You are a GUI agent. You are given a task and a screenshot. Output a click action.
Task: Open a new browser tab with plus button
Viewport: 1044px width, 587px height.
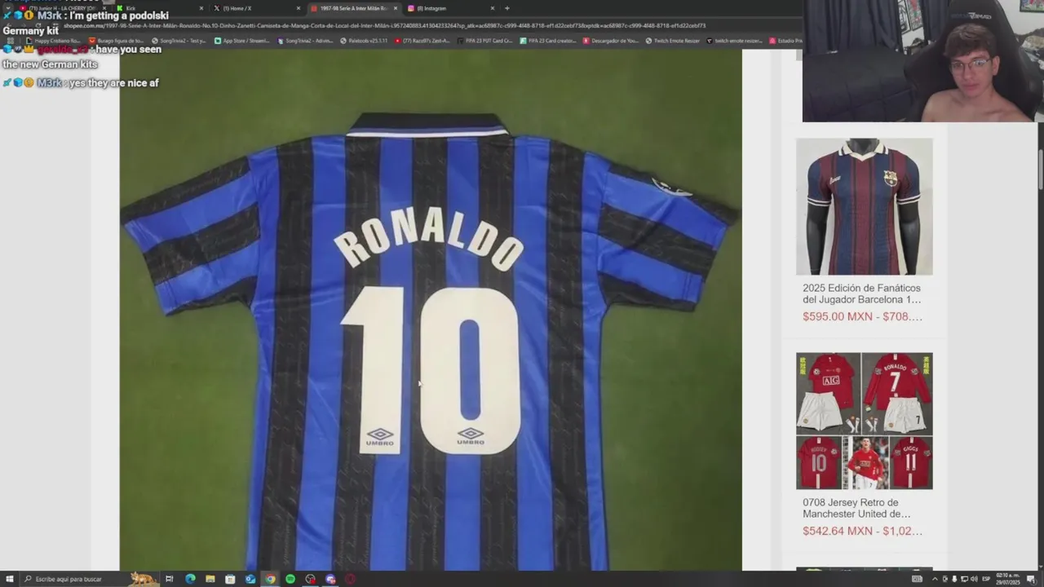pyautogui.click(x=507, y=8)
